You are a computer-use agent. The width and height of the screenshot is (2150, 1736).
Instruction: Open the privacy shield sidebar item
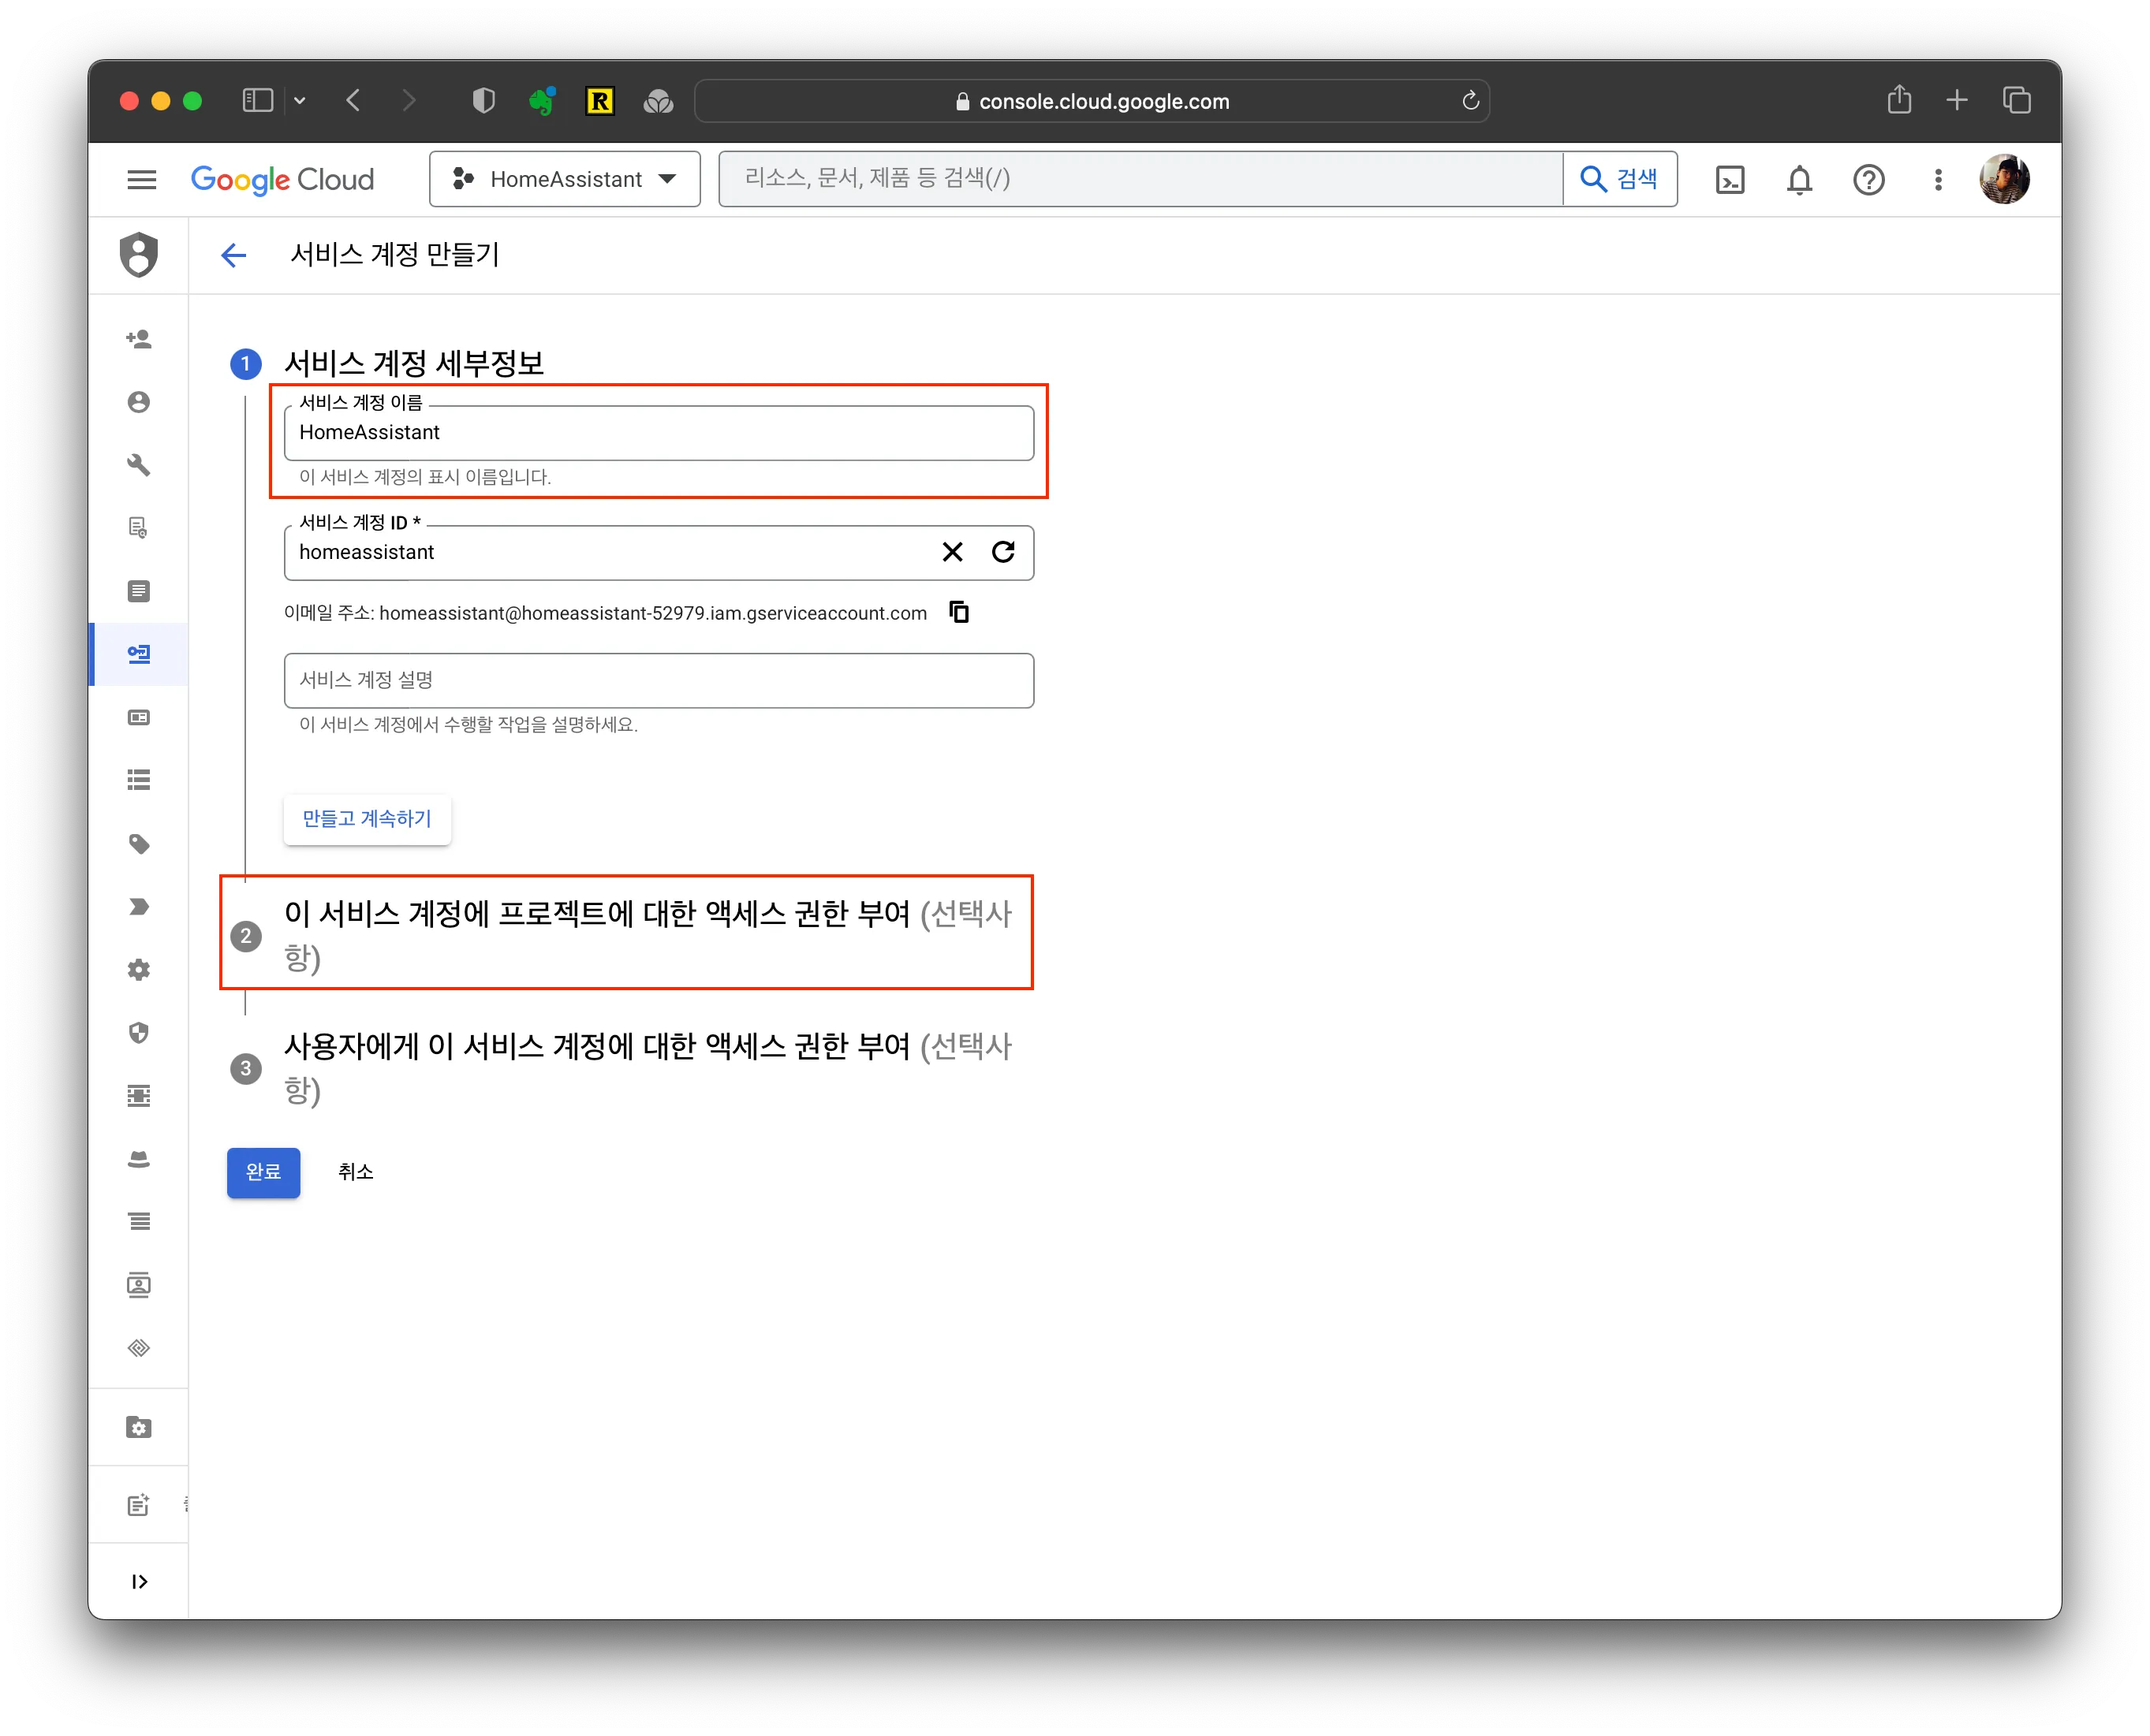coord(139,1033)
